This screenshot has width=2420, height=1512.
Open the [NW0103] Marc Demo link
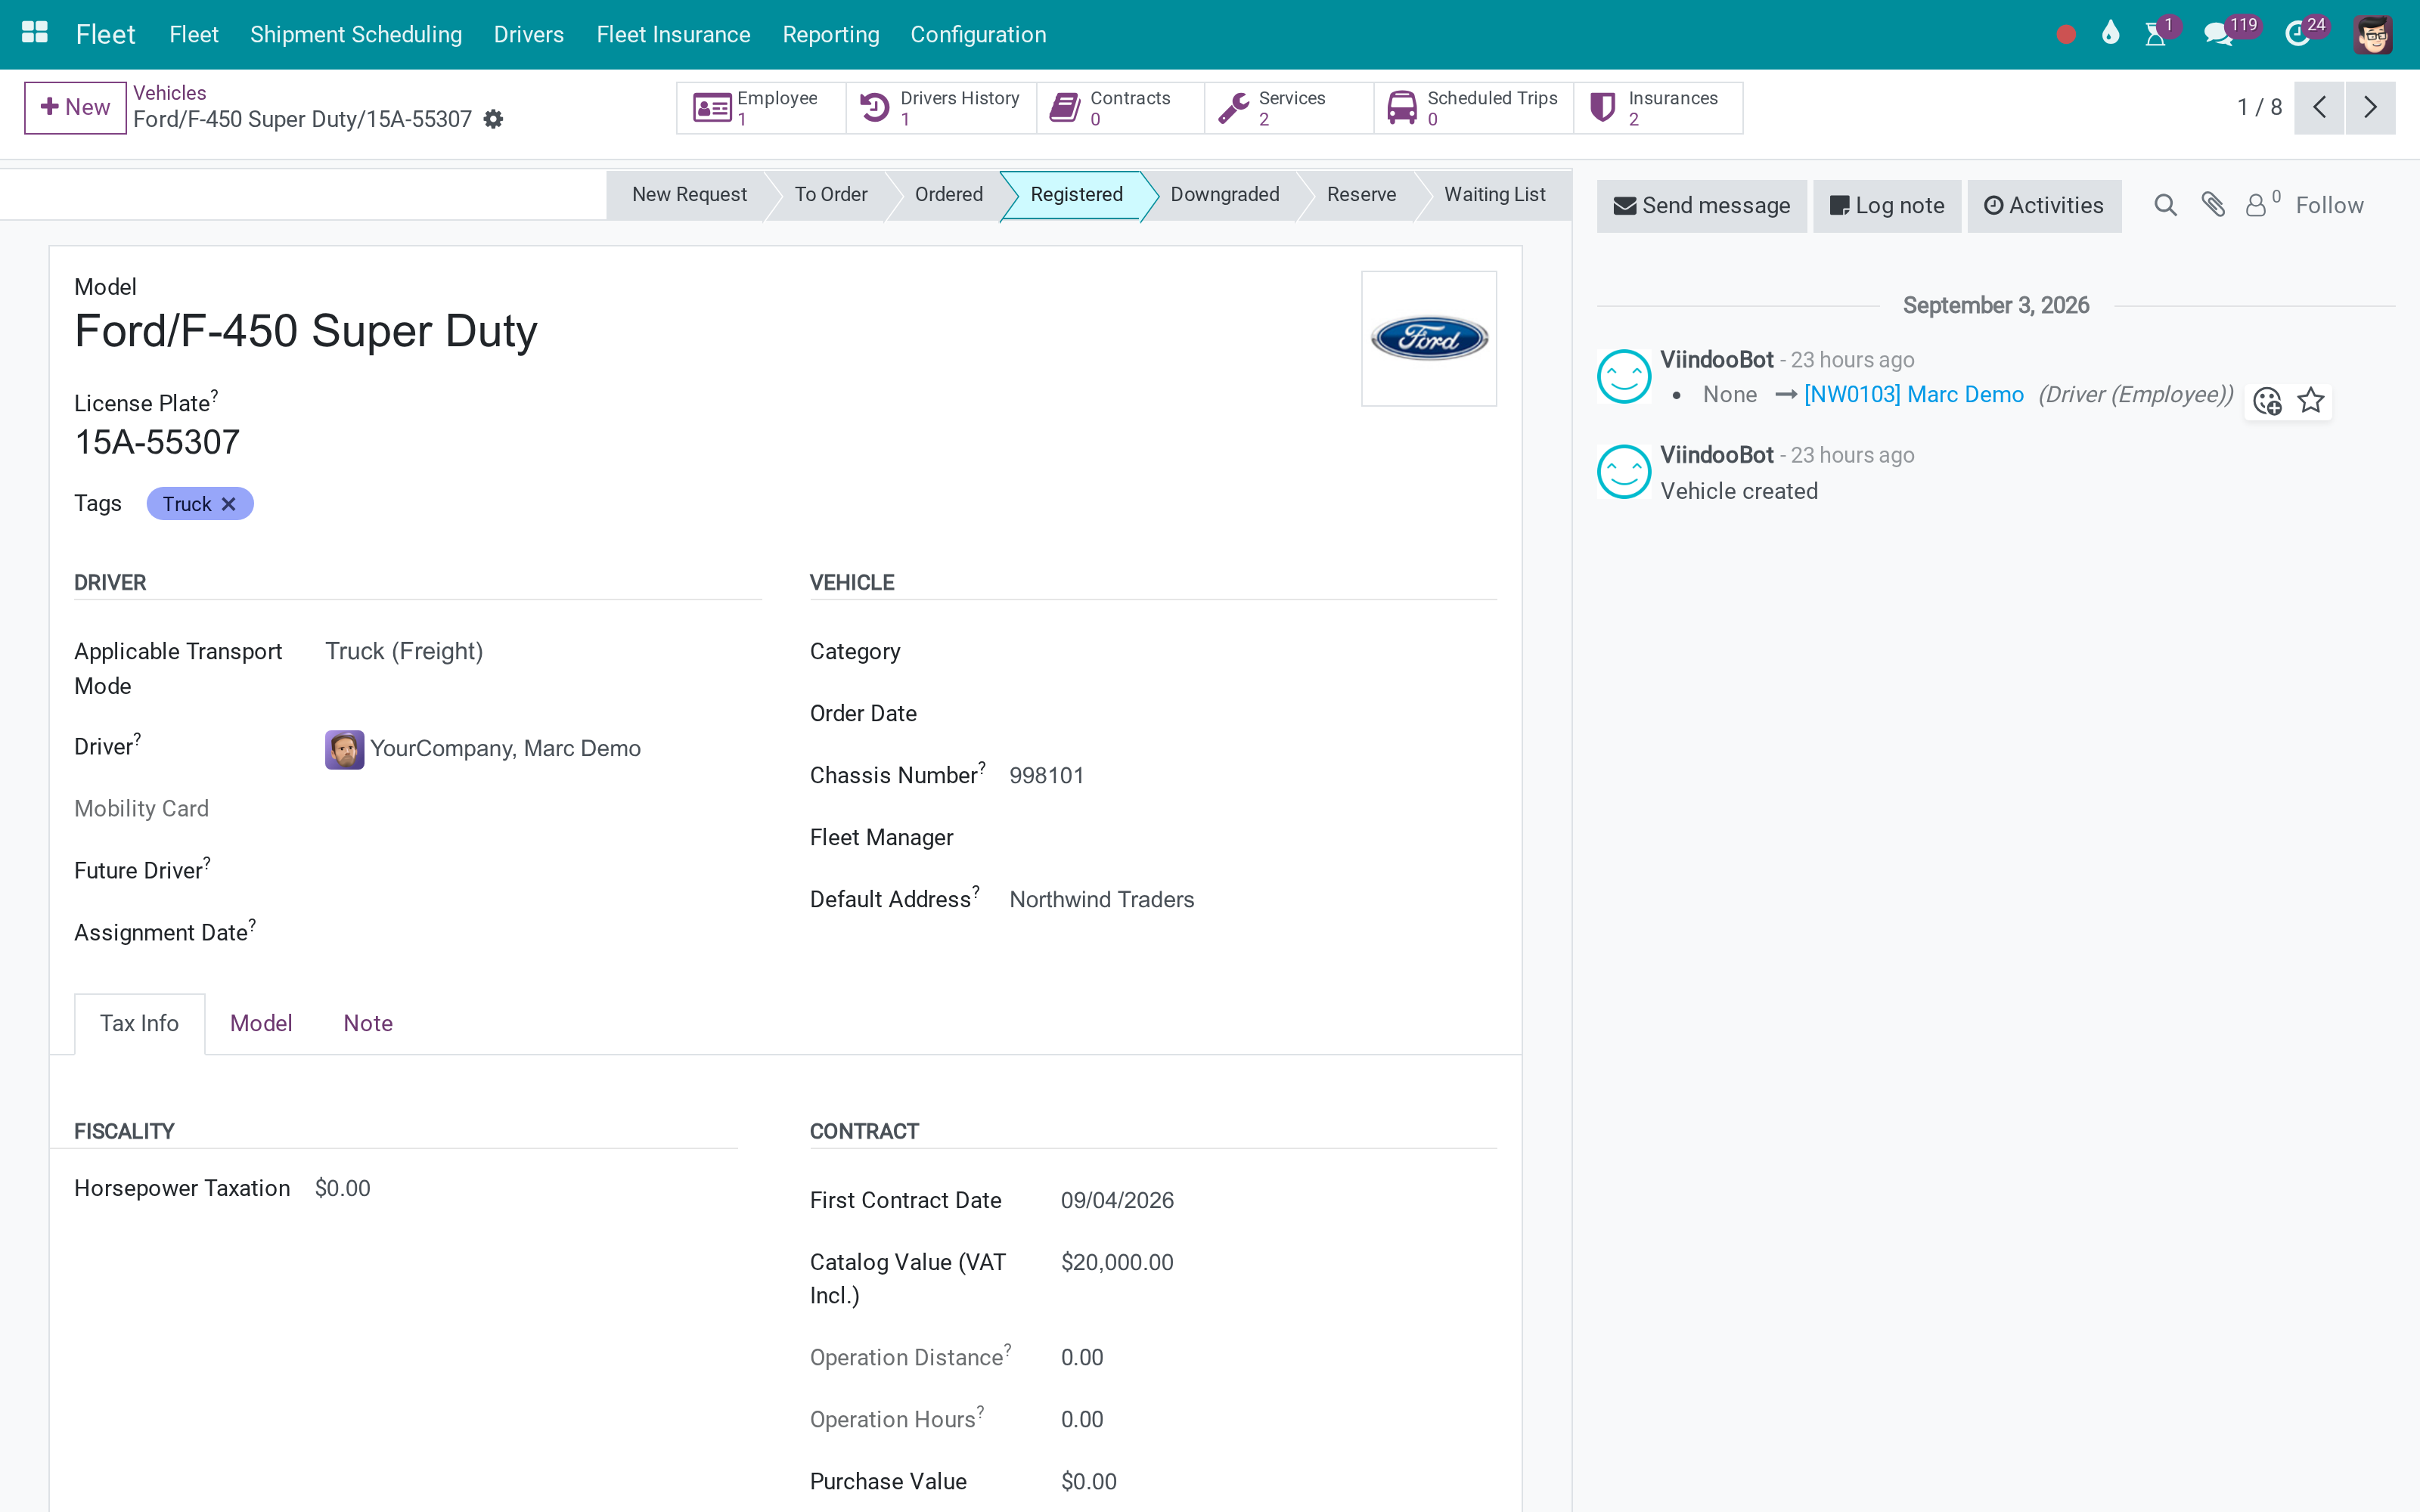pos(1913,395)
